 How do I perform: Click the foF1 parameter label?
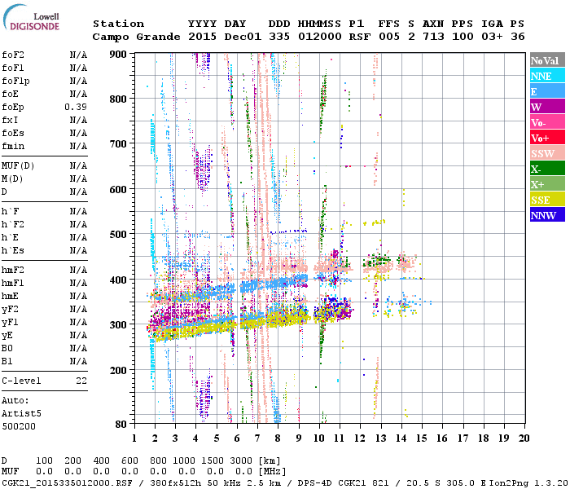[x=13, y=68]
